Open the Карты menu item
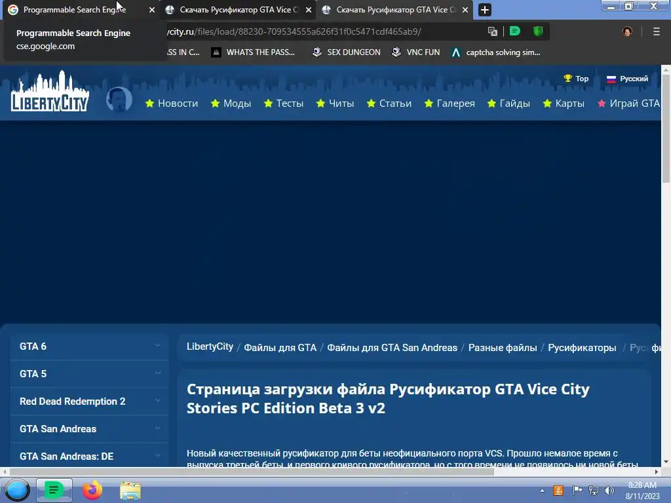This screenshot has width=671, height=503. [564, 103]
